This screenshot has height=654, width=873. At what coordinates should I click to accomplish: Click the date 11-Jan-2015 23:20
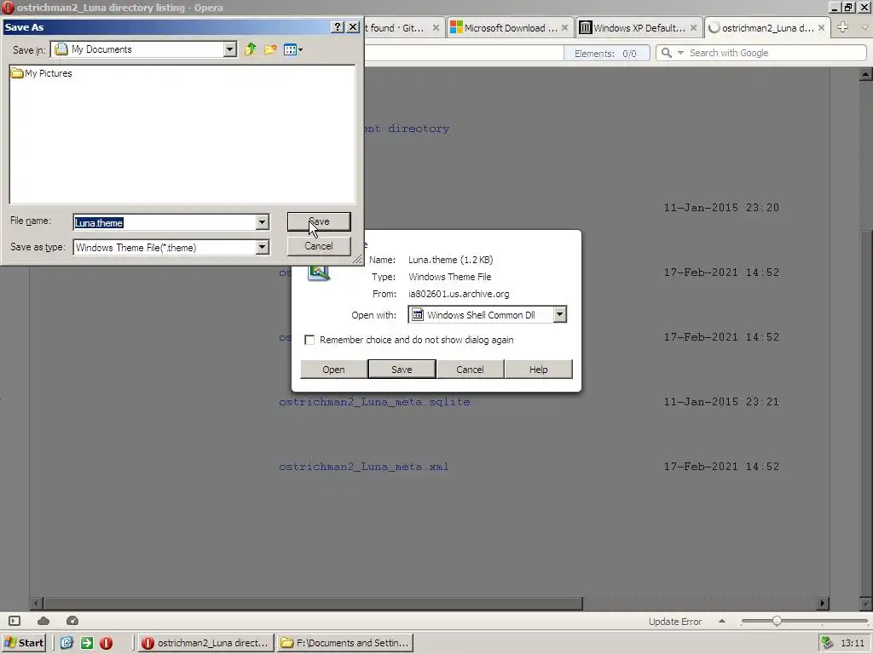[721, 208]
